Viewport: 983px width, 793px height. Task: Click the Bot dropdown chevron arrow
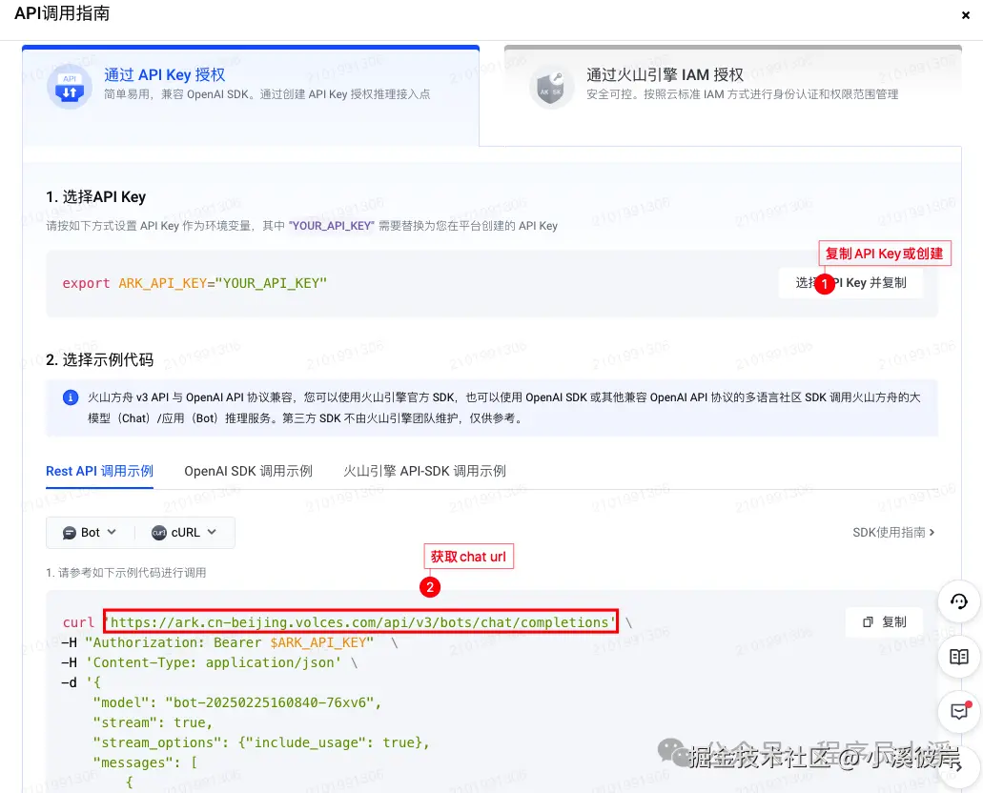(x=113, y=532)
